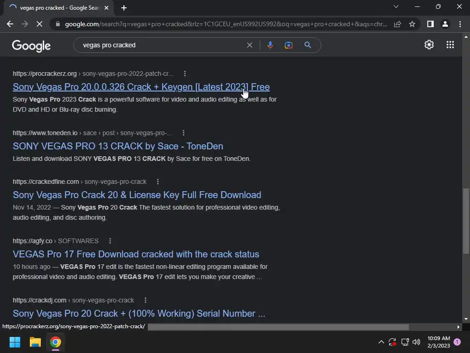This screenshot has width=470, height=353.
Task: Submit search with magnifier icon
Action: [x=308, y=45]
